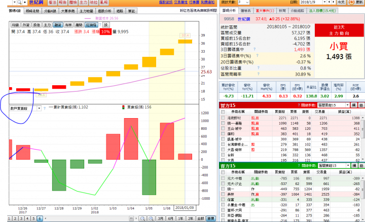Click the magnifier stock search icon

pyautogui.click(x=20, y=3)
